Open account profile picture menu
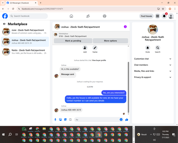The width and height of the screenshot is (178, 143). tap(171, 16)
